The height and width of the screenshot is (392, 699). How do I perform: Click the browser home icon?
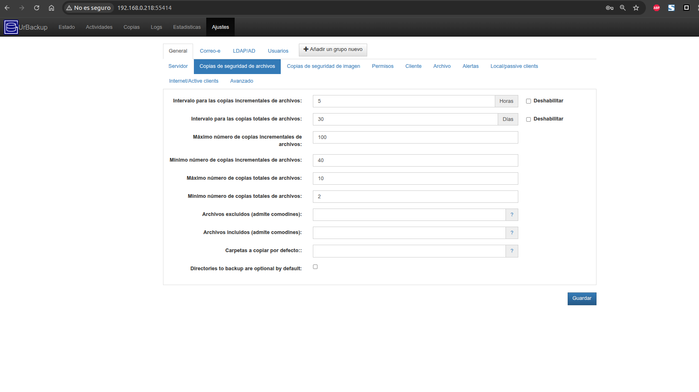tap(51, 8)
